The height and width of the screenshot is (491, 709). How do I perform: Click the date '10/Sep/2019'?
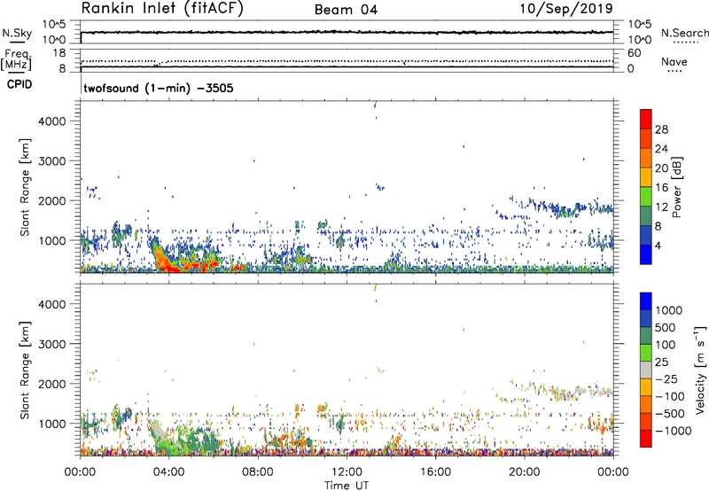566,9
